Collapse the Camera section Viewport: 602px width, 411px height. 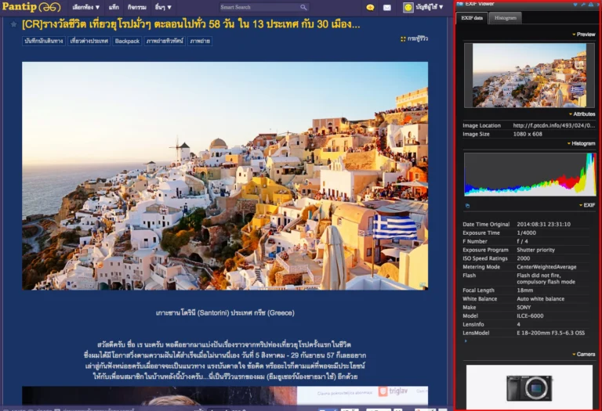point(583,355)
